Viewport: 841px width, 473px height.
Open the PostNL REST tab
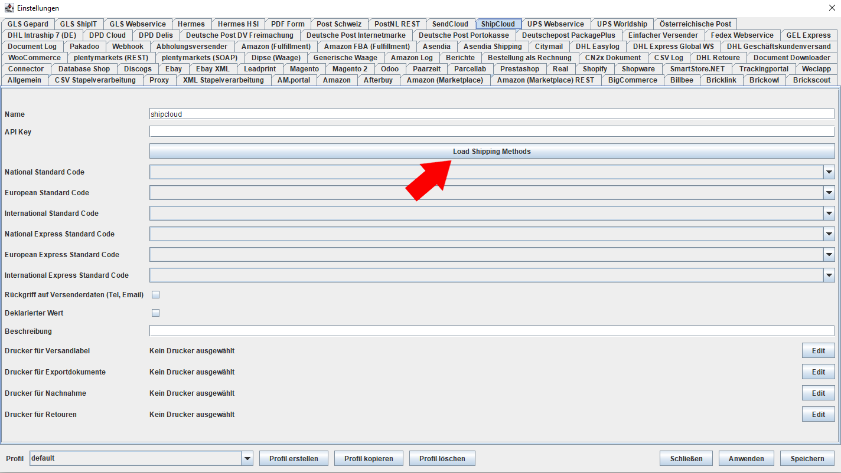pos(397,24)
